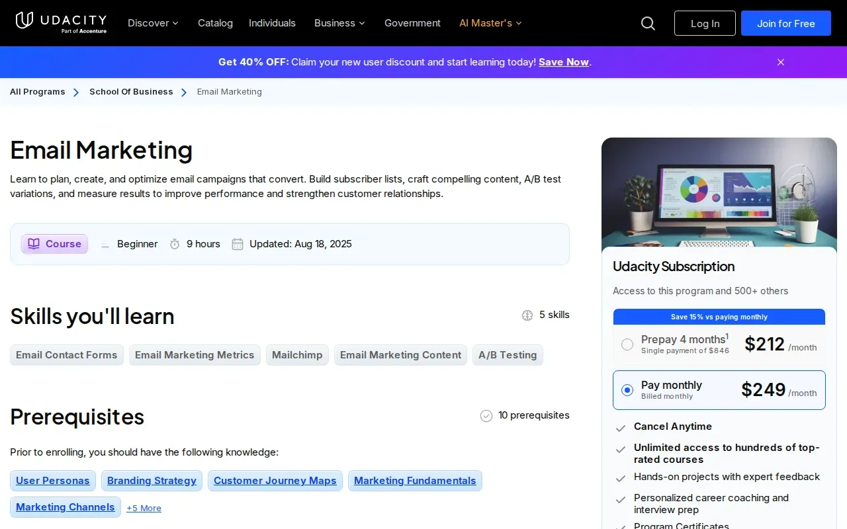
Task: Click the Join for Free button
Action: click(x=786, y=23)
